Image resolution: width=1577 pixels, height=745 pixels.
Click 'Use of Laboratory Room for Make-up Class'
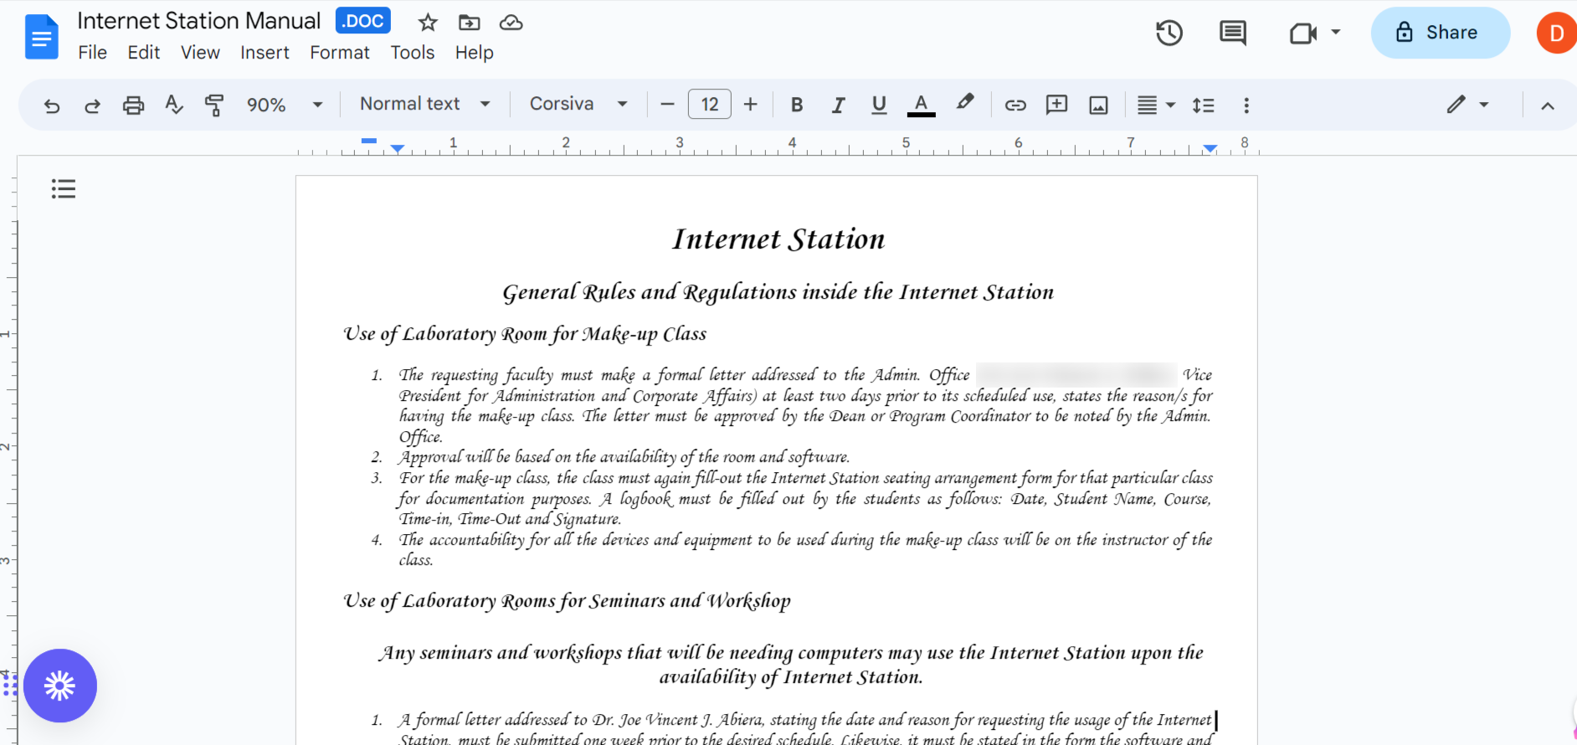525,334
